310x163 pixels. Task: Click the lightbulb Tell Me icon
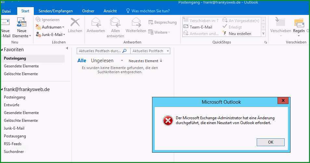click(x=128, y=11)
